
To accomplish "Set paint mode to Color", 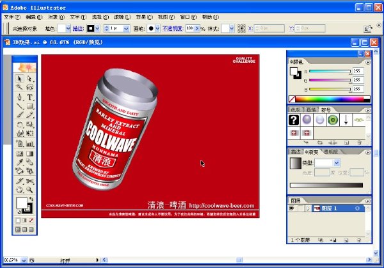I will [18, 221].
